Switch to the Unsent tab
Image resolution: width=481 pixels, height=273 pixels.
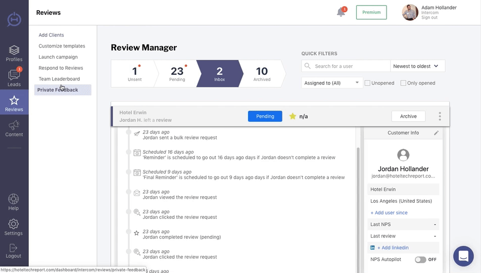point(135,74)
